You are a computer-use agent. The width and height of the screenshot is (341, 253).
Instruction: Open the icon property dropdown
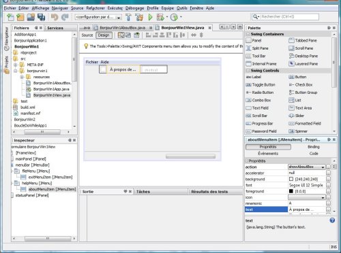(323, 198)
